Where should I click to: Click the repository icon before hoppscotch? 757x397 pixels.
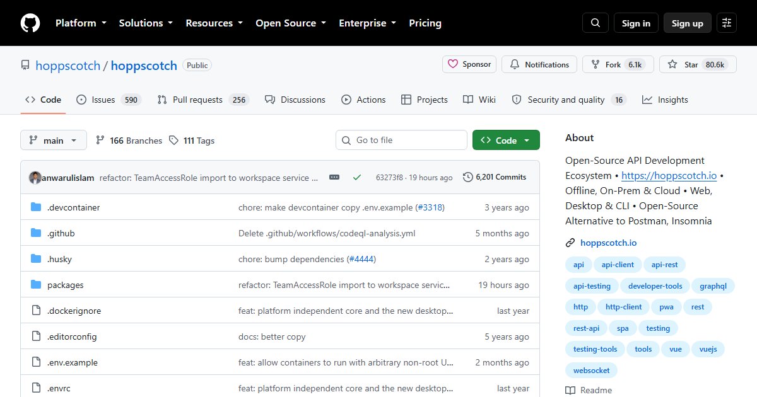(25, 65)
